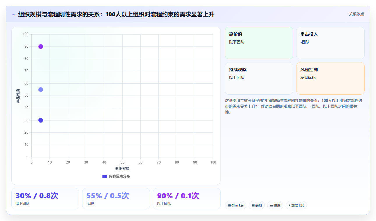Click the 以下团队 text in 高价值 card

pyautogui.click(x=236, y=42)
